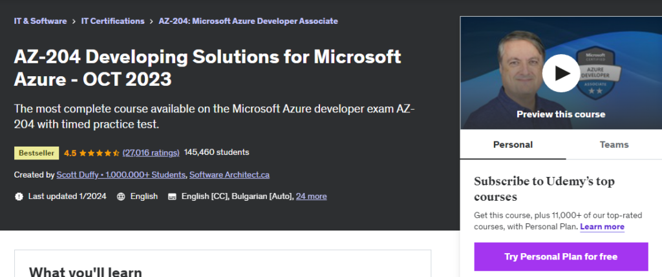Screen dimensions: 662x277
Task: Open Learn more about Personal Plan
Action: click(602, 227)
